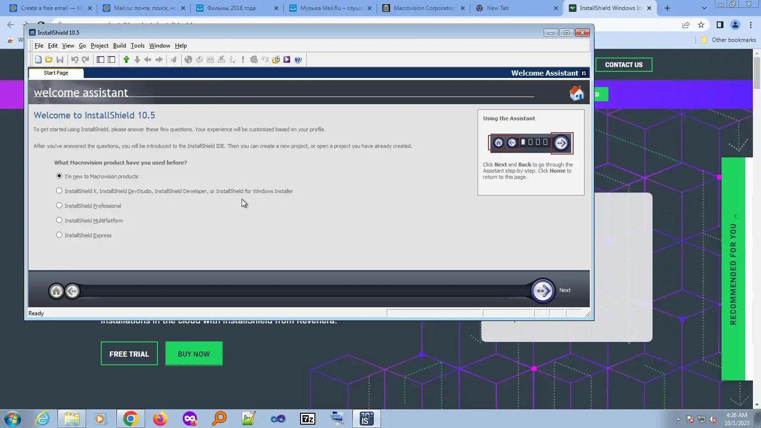Open the Build menu in InstallShield
This screenshot has height=428, width=761.
click(119, 46)
